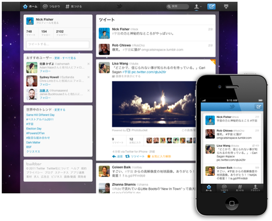Screen dimensions: 272x221
Task: Unfavorite Lisa Wang tweet with orange star
Action: coord(159,156)
